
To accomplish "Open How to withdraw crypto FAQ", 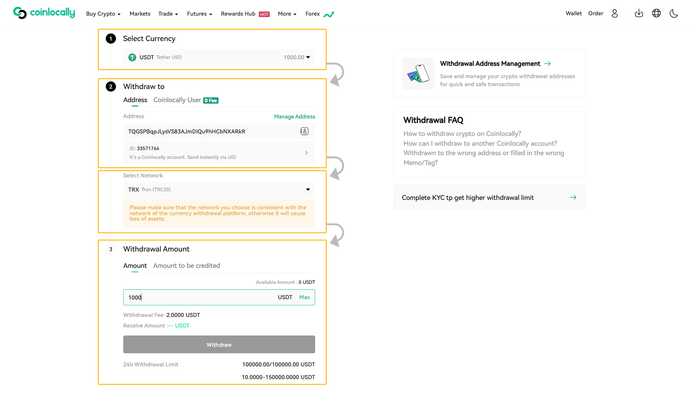I will click(x=462, y=134).
